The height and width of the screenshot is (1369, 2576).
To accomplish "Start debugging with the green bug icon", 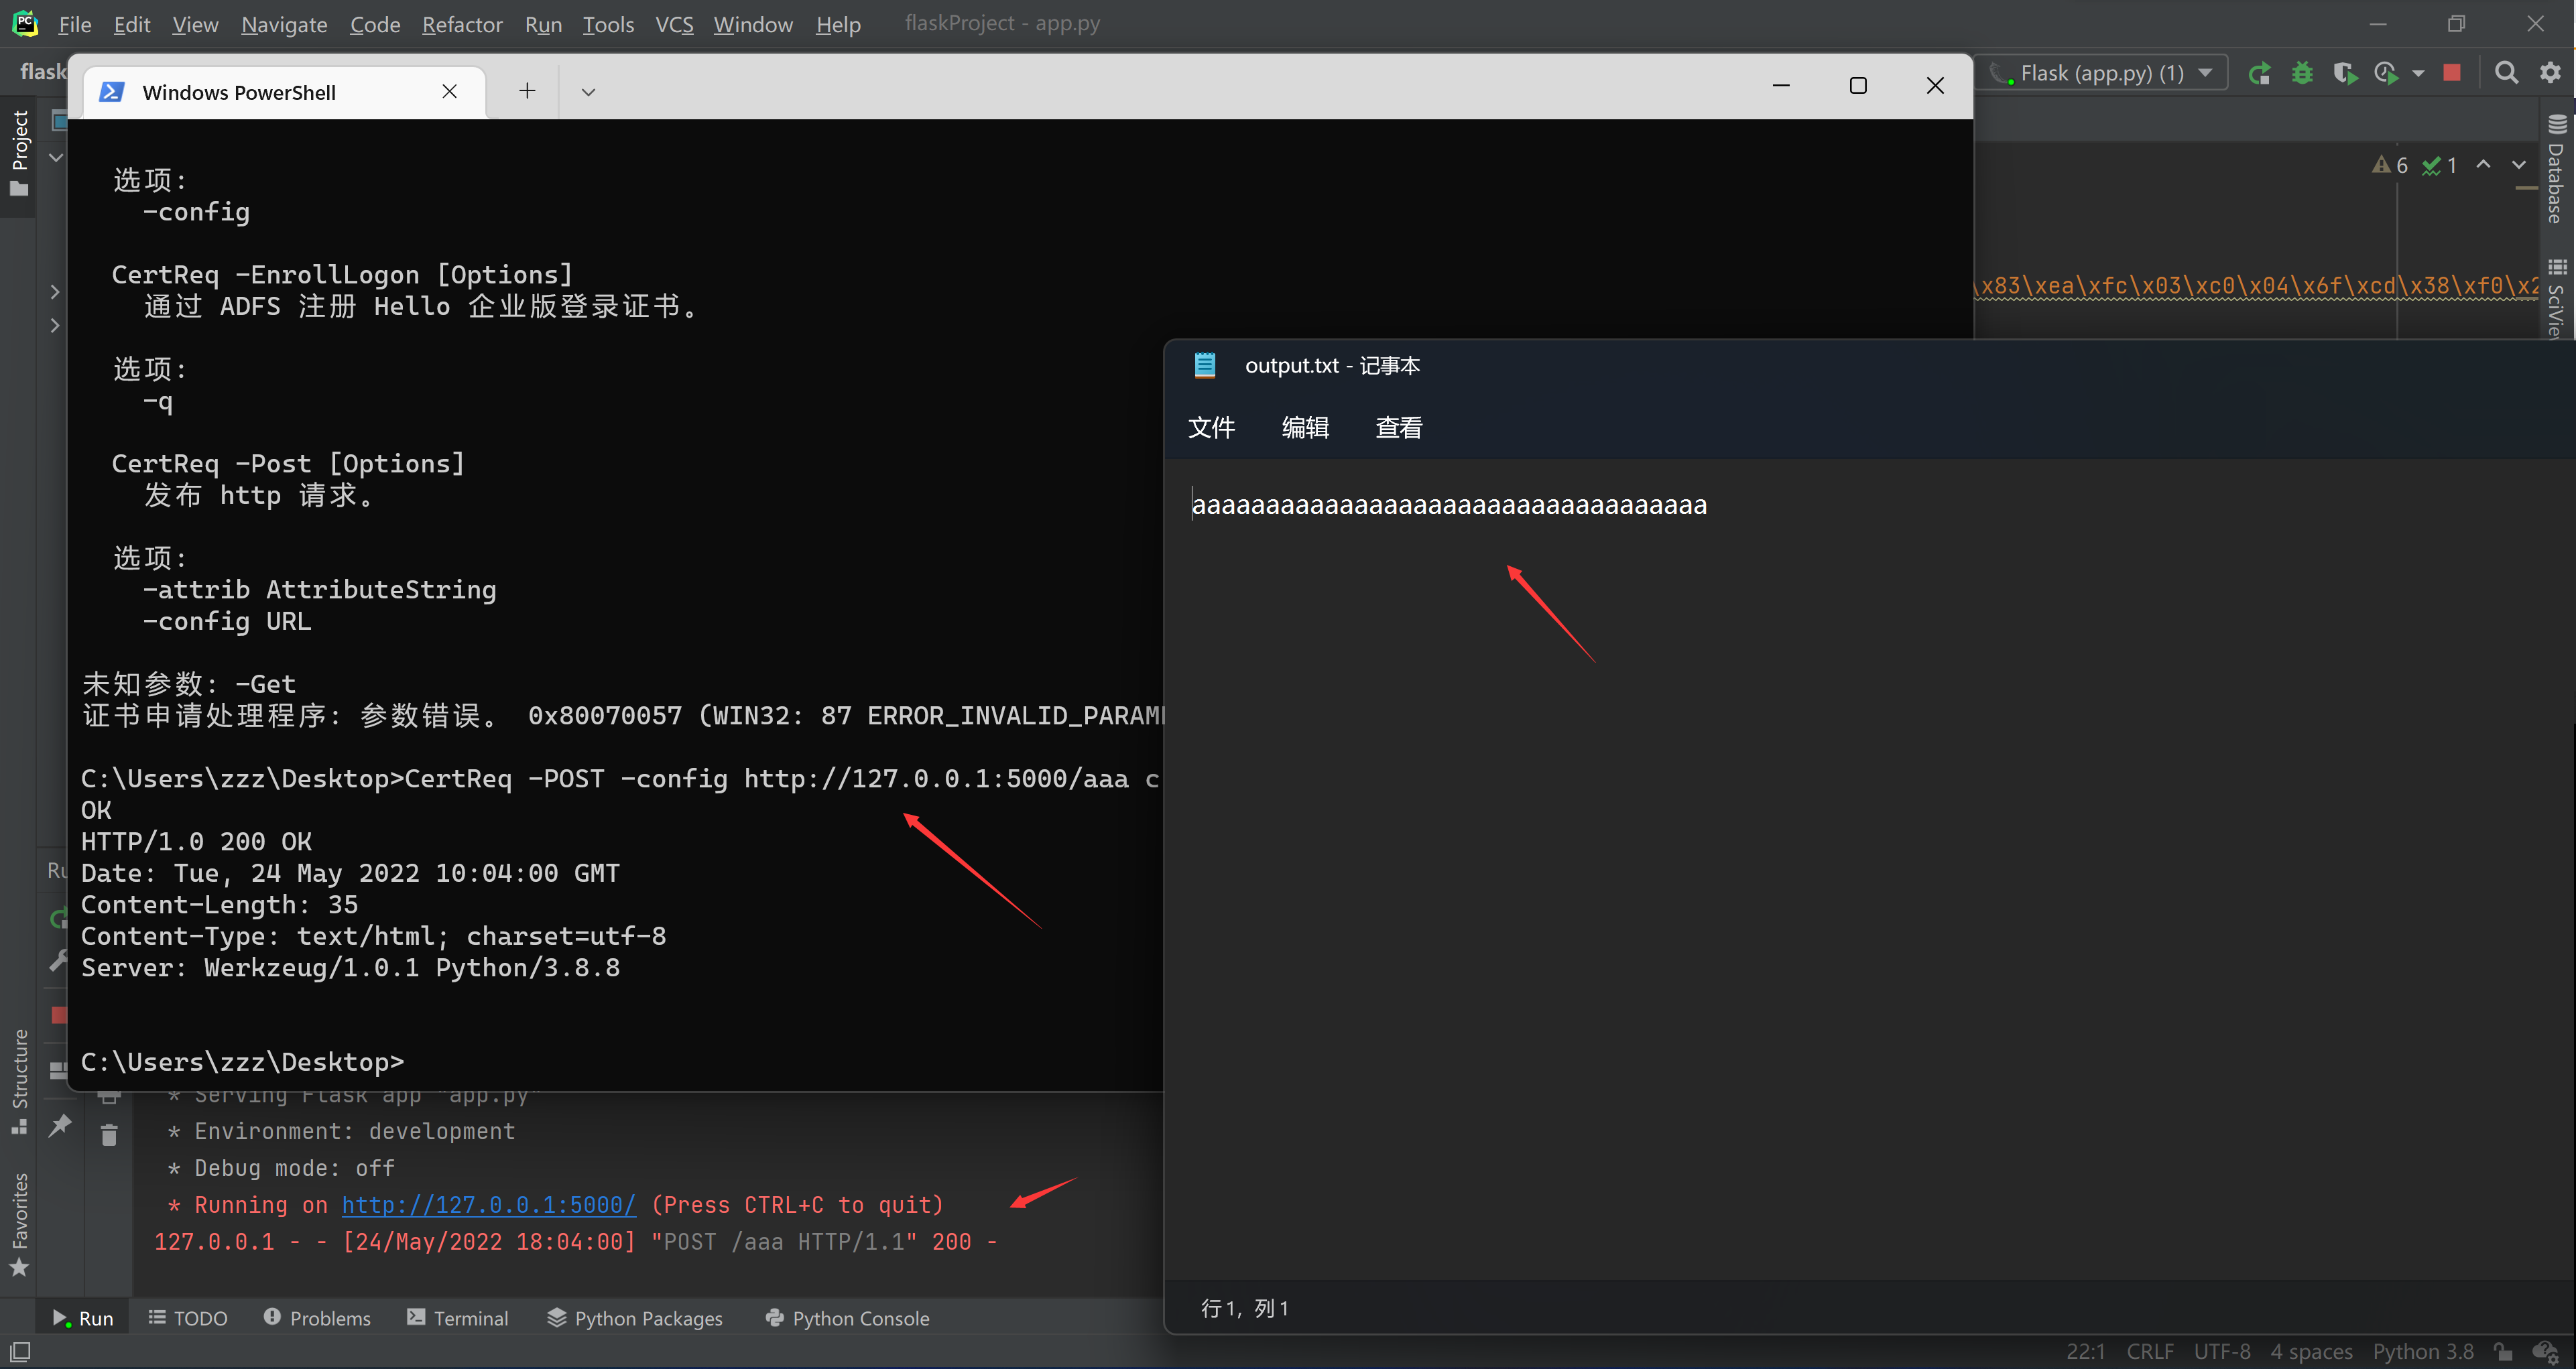I will [2302, 73].
